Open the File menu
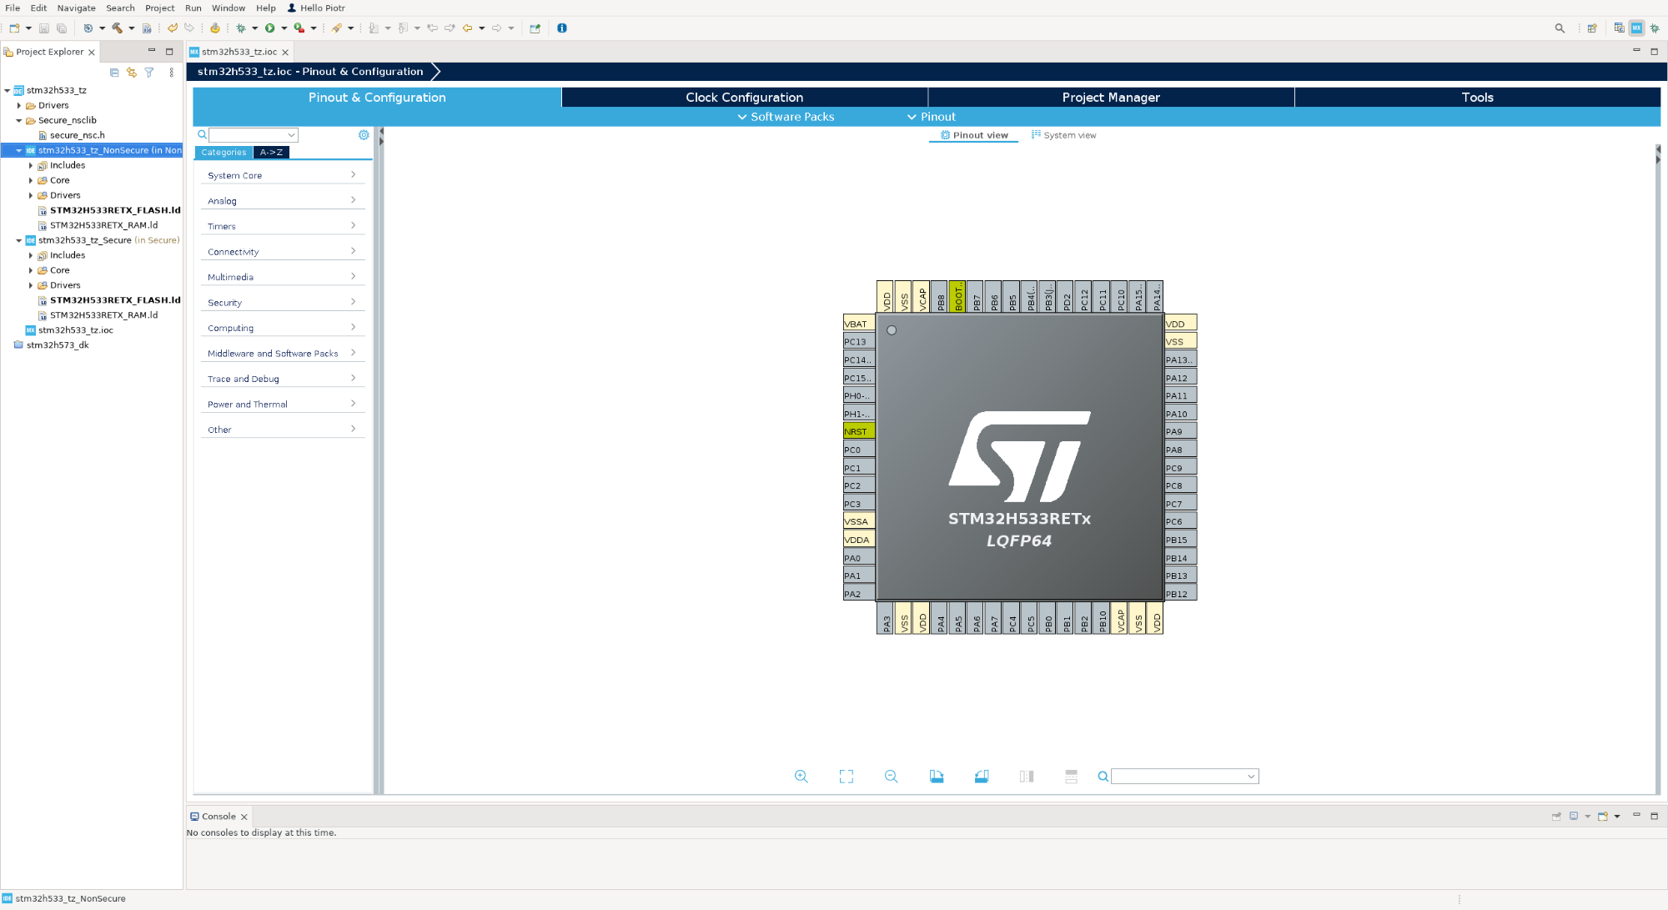Image resolution: width=1668 pixels, height=910 pixels. click(13, 8)
